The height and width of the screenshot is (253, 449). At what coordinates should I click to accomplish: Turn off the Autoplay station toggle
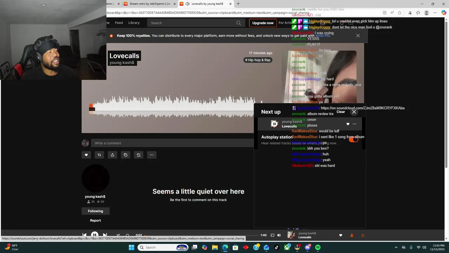pos(354,139)
